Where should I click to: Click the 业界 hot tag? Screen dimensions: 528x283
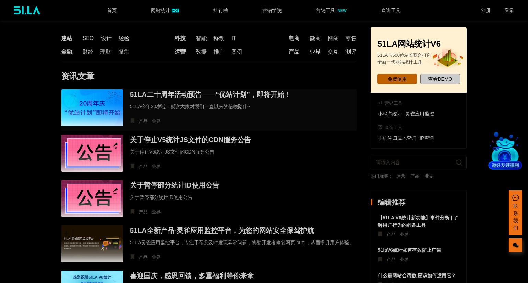pyautogui.click(x=429, y=176)
